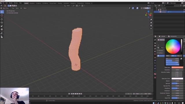The image size is (185, 104).
Task: Switch to the Layout workspace tab
Action: tap(26, 3)
